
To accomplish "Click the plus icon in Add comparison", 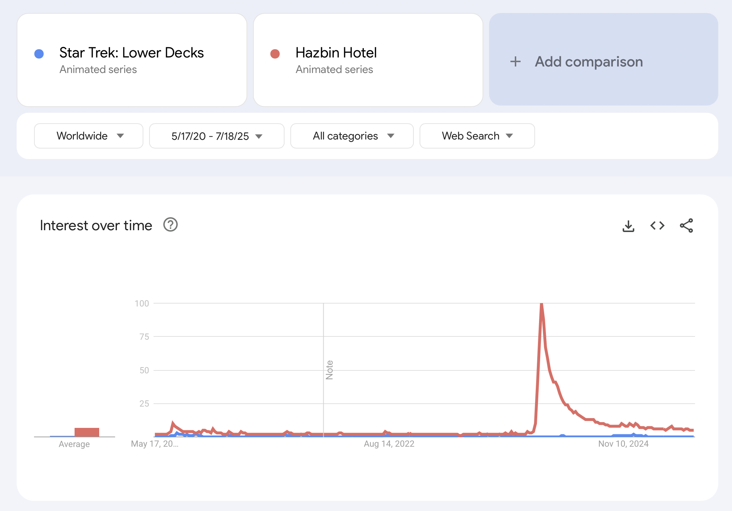I will [516, 62].
